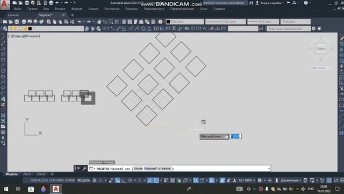Click Save icon in standard toolbar
This screenshot has width=344, height=194.
(x=17, y=22)
